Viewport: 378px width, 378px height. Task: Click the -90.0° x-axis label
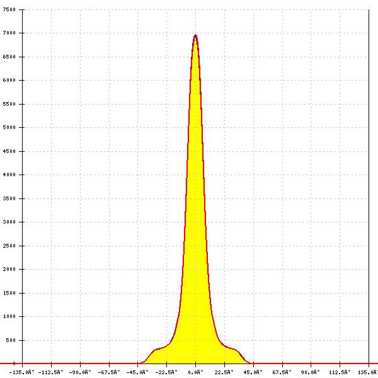tap(80, 372)
